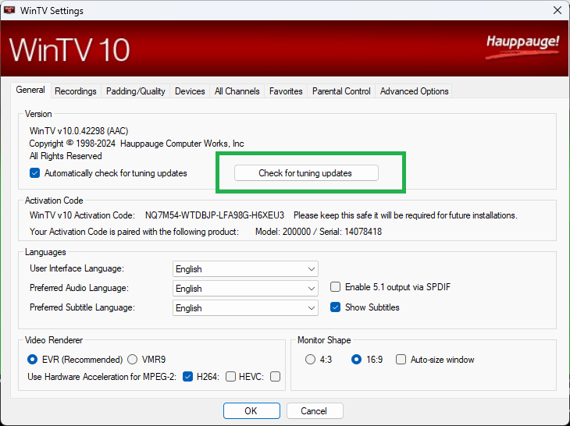Enable 5.1 output via SPDIF

(x=336, y=287)
